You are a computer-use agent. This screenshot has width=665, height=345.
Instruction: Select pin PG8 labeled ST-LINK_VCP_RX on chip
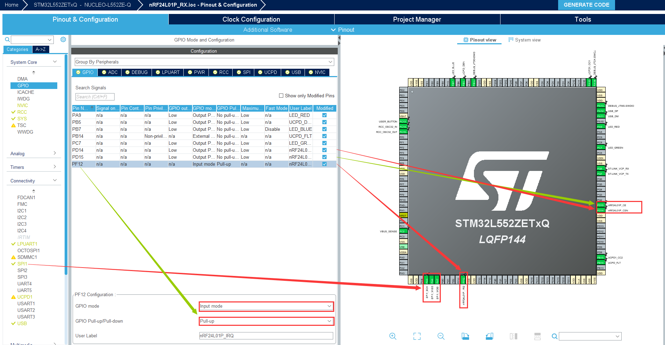click(x=600, y=168)
